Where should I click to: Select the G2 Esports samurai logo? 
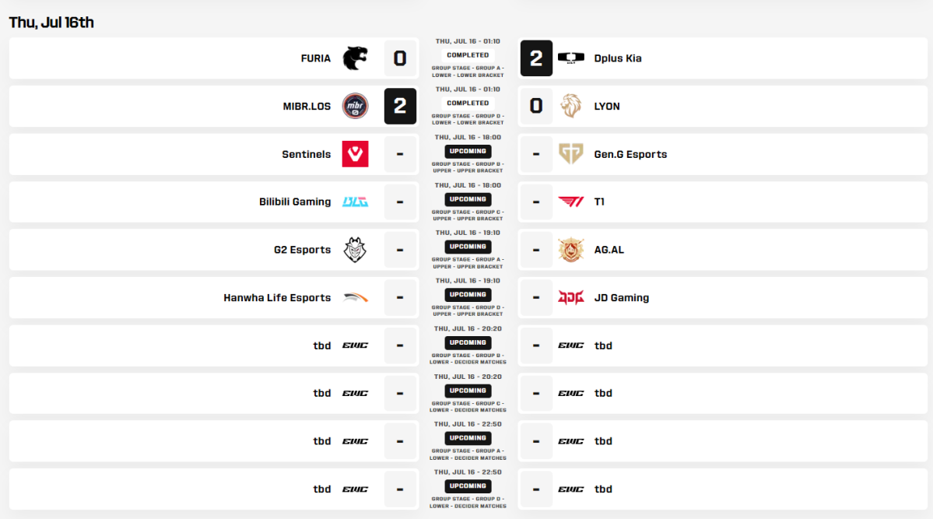(356, 250)
